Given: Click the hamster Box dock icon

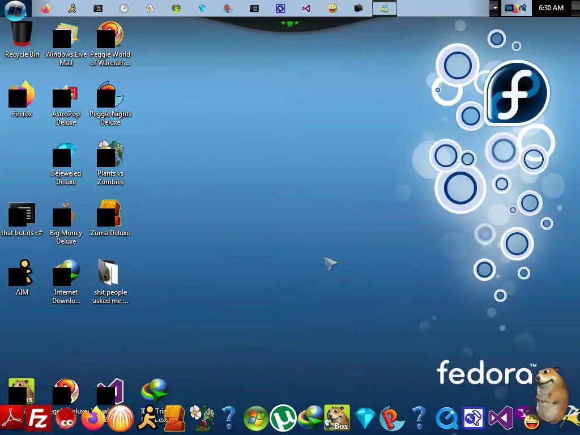Looking at the screenshot, I should tap(337, 417).
